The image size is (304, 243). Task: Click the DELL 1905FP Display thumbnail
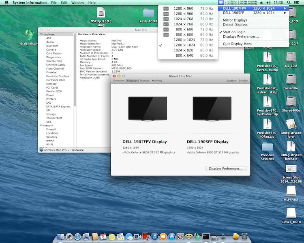pos(212,109)
